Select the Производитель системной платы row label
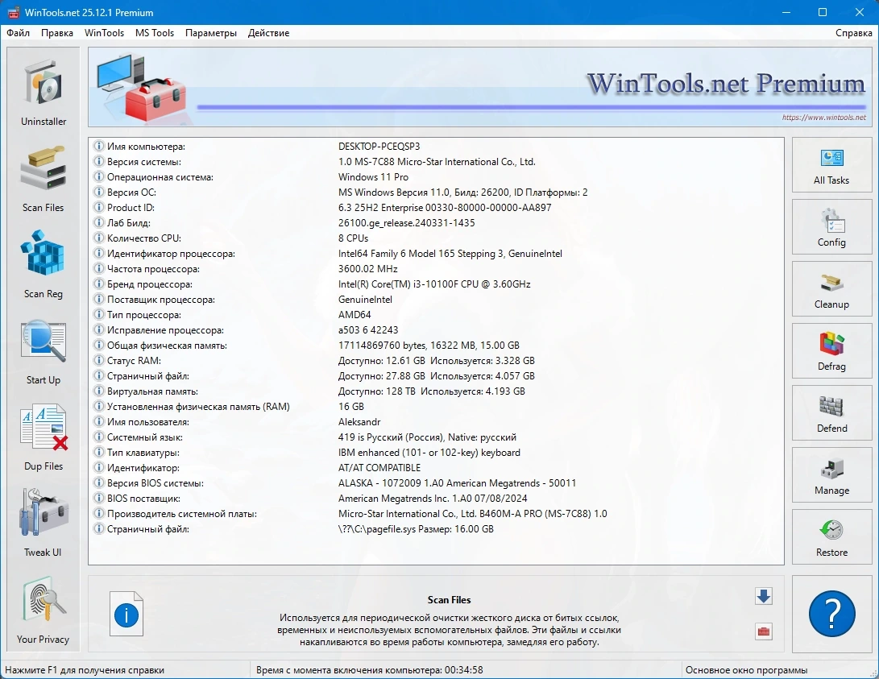 tap(182, 514)
